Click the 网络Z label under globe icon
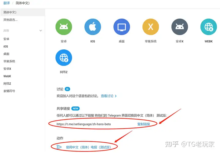 pyautogui.click(x=64, y=72)
